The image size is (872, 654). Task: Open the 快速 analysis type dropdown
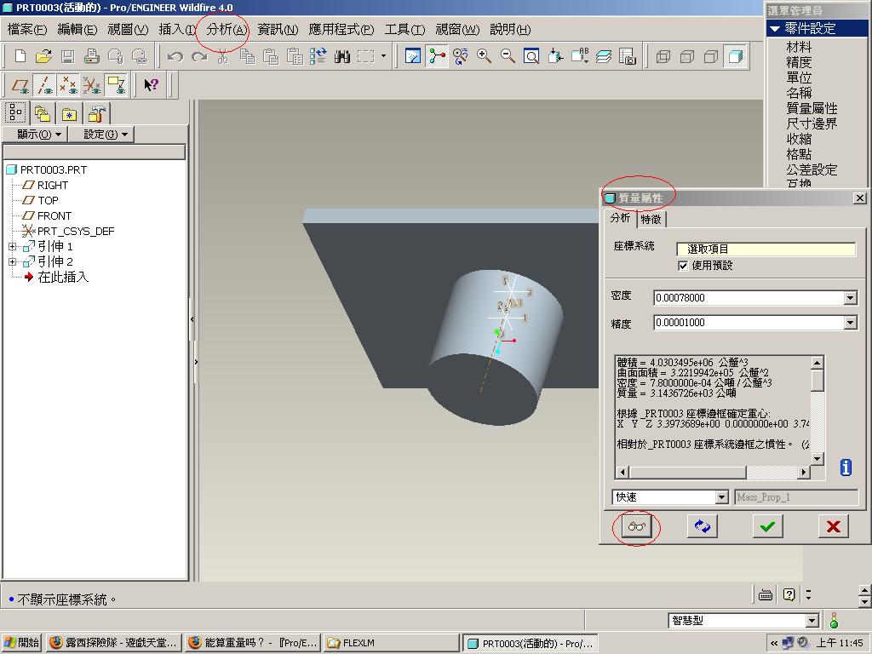coord(721,496)
